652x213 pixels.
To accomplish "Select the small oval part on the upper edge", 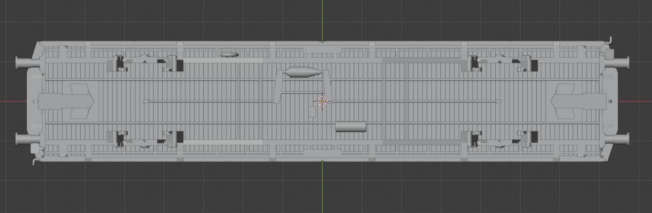I will [229, 55].
